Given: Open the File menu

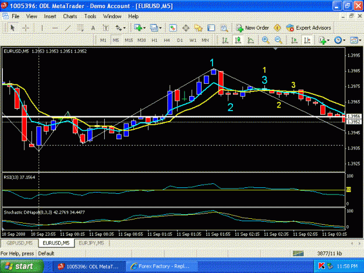Looking at the screenshot, I should coord(16,16).
